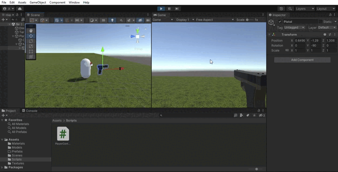Toggle 2D mode in Scene view

pyautogui.click(x=103, y=20)
